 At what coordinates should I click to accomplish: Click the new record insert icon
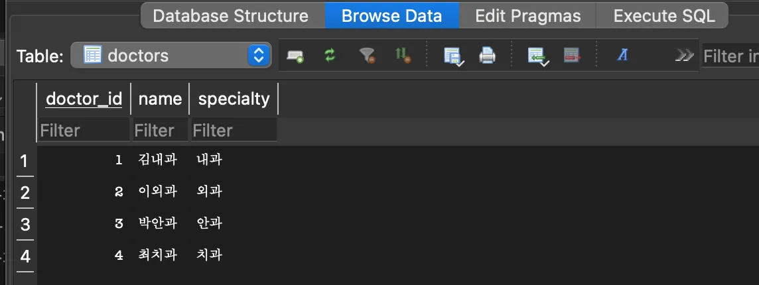point(295,56)
